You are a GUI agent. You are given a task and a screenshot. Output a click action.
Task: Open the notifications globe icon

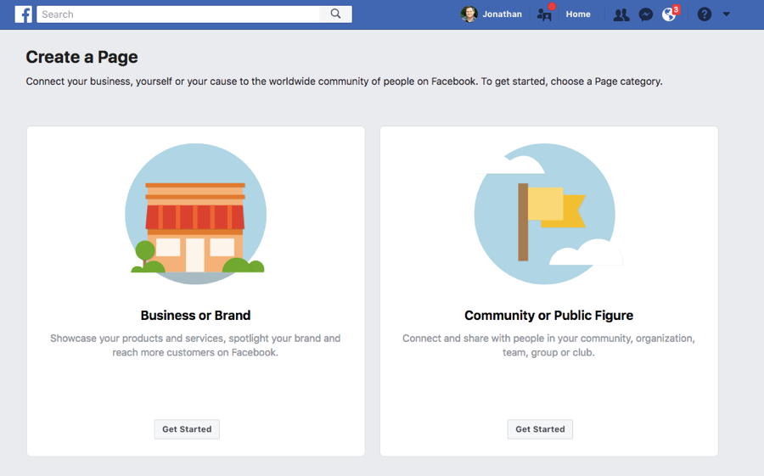670,14
